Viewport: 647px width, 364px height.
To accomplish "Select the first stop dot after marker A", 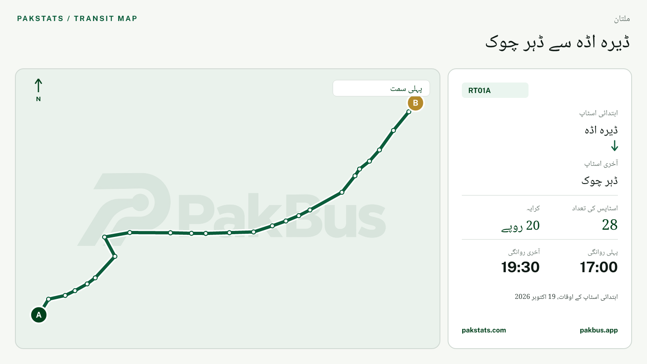I will pyautogui.click(x=49, y=299).
